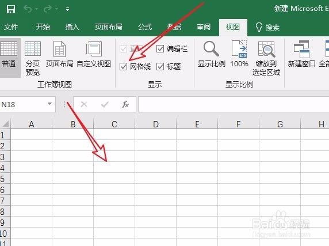The width and height of the screenshot is (329, 246).
Task: Select column G header
Action: click(x=280, y=124)
